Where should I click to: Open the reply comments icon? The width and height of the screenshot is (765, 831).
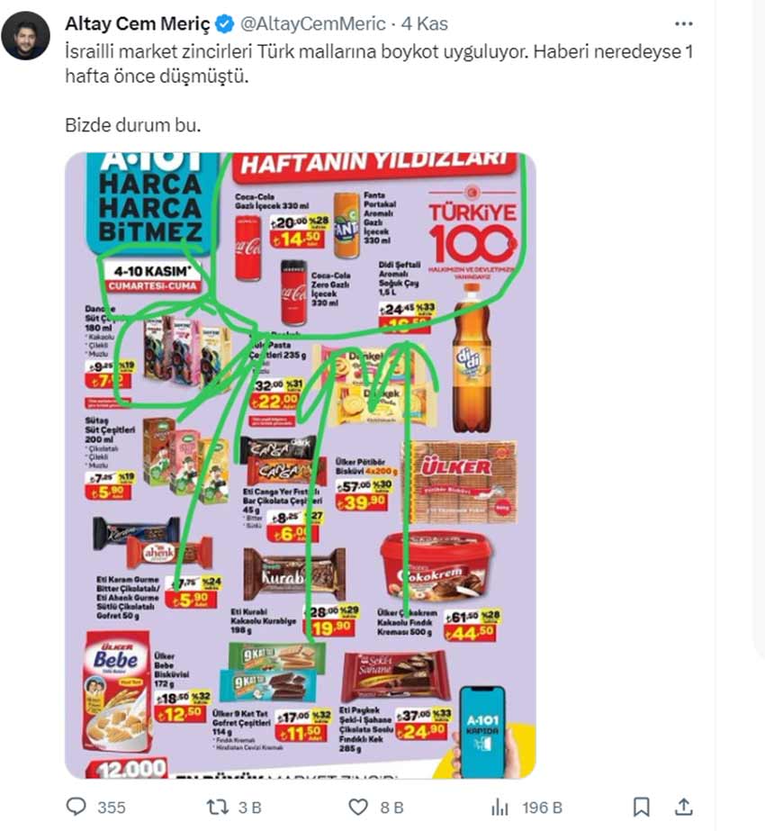(x=76, y=807)
